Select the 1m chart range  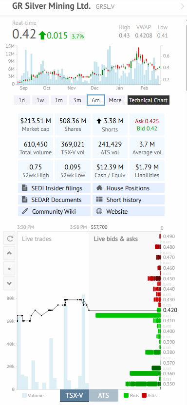click(x=58, y=100)
